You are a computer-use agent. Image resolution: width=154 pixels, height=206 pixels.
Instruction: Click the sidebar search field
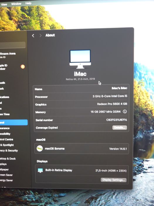tap(13, 45)
